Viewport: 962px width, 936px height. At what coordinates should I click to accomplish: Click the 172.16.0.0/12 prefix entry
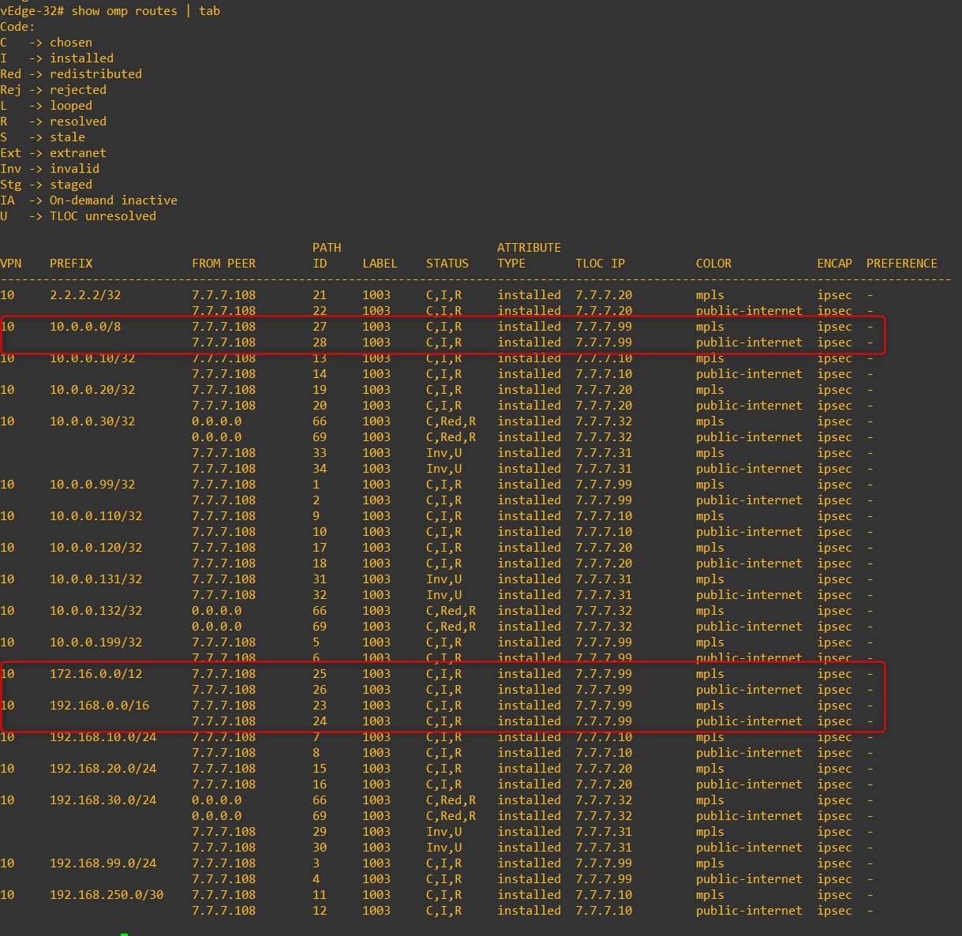95,674
